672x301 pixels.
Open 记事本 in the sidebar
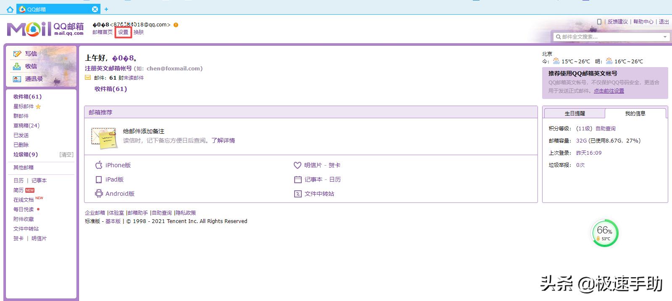coord(39,181)
